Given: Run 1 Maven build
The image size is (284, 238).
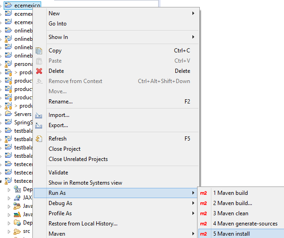Looking at the screenshot, I should (x=230, y=193).
